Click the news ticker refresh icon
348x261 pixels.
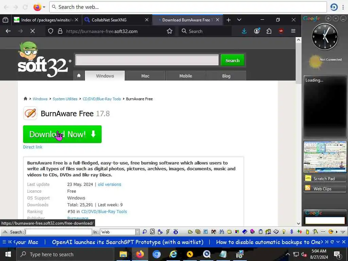[332, 242]
